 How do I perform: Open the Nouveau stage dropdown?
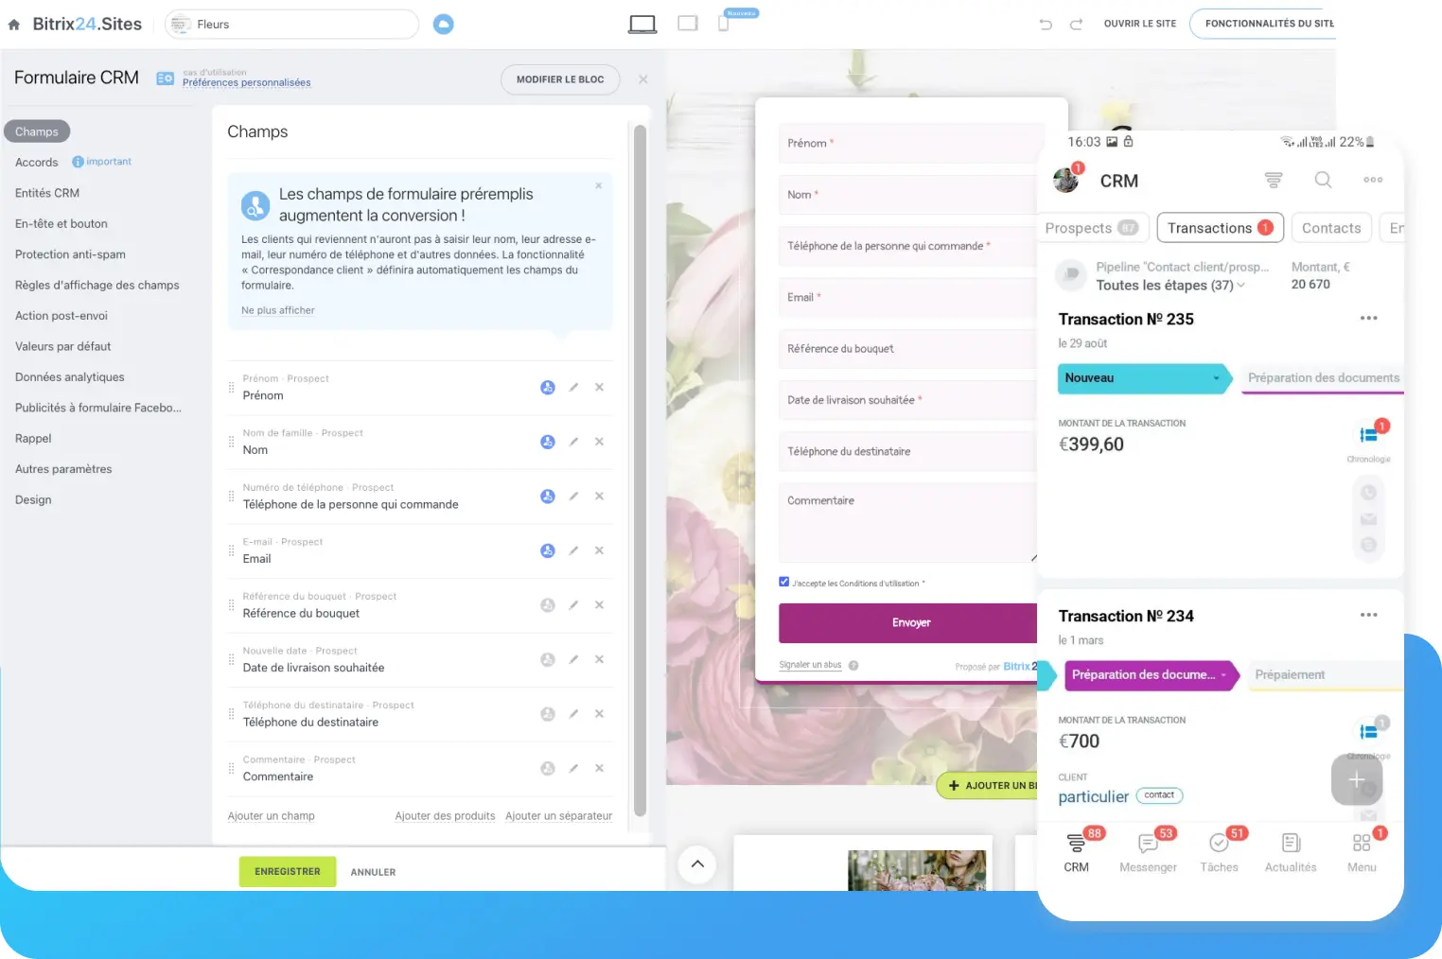pyautogui.click(x=1216, y=378)
